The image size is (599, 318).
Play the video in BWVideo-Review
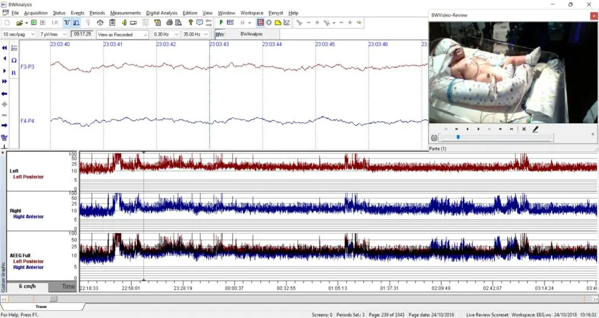478,129
